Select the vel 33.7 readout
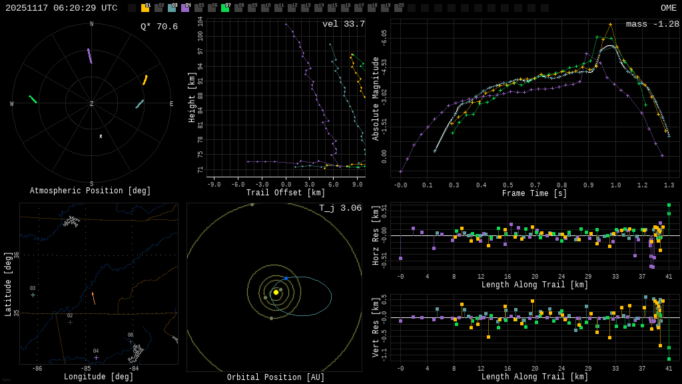 click(x=343, y=24)
